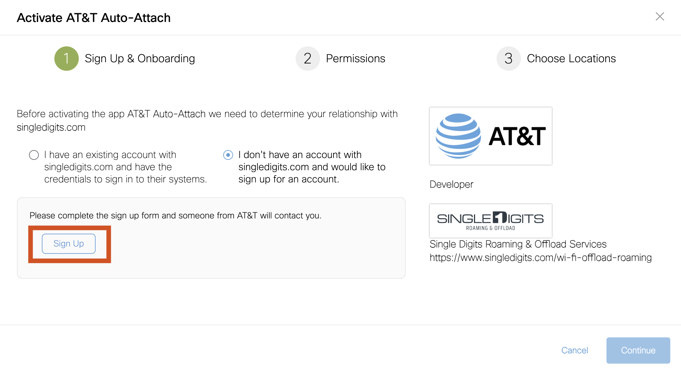Click the existing account option text
Screen dimensions: 681x374
pyautogui.click(x=125, y=167)
